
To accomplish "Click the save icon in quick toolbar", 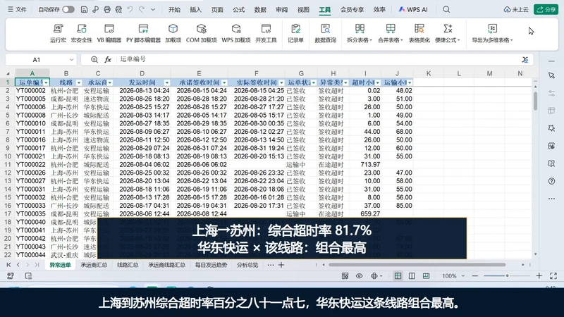I will pos(84,10).
